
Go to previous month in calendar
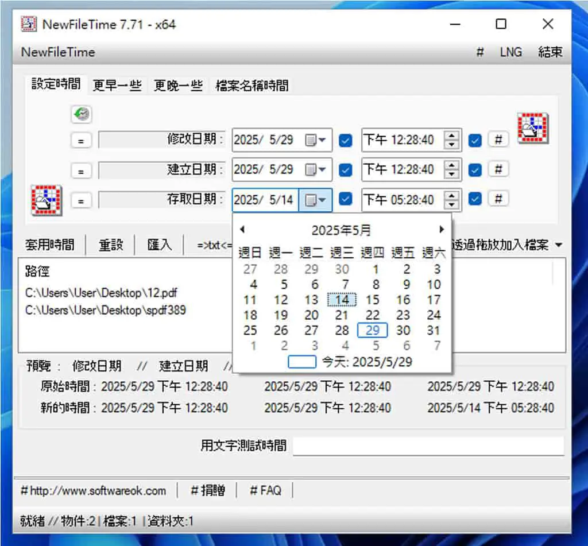pyautogui.click(x=242, y=230)
